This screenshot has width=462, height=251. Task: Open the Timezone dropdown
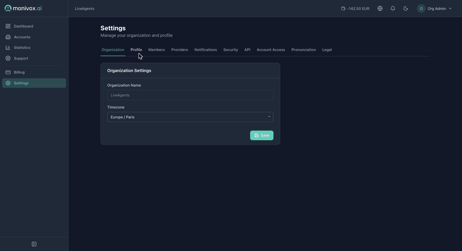[190, 117]
